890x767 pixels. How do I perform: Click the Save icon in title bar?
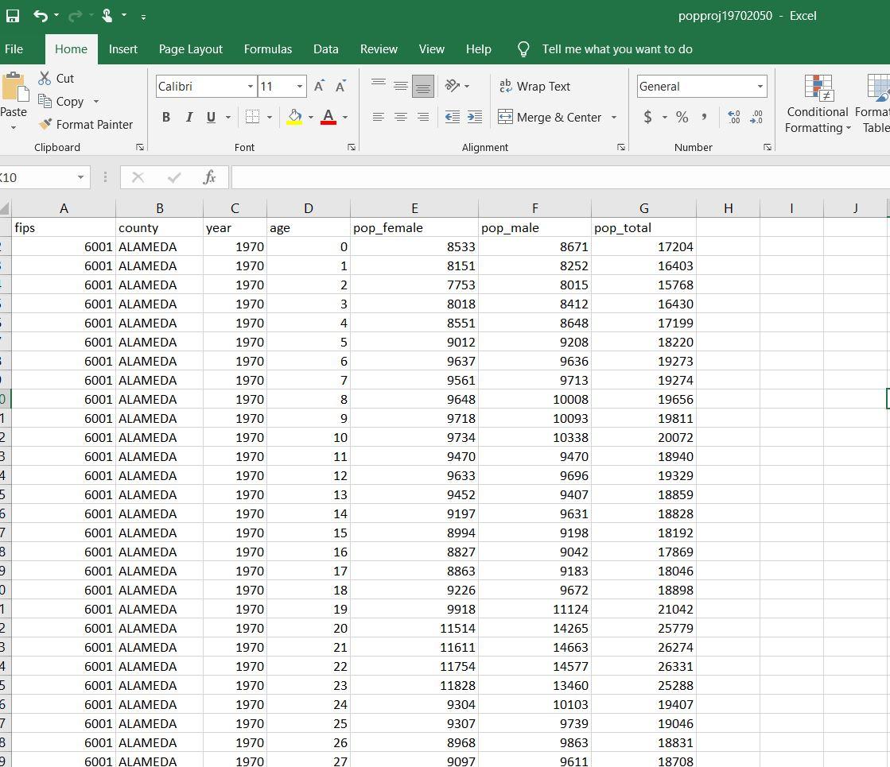point(13,16)
